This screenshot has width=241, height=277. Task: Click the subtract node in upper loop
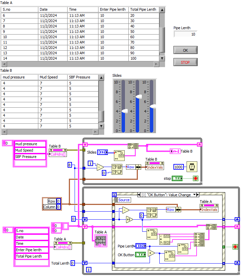[x=100, y=167]
